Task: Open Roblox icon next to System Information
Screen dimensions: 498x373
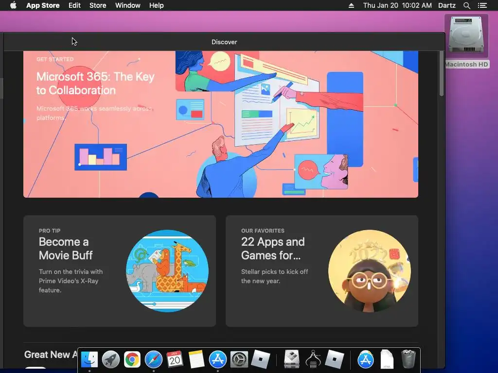Action: tap(335, 359)
